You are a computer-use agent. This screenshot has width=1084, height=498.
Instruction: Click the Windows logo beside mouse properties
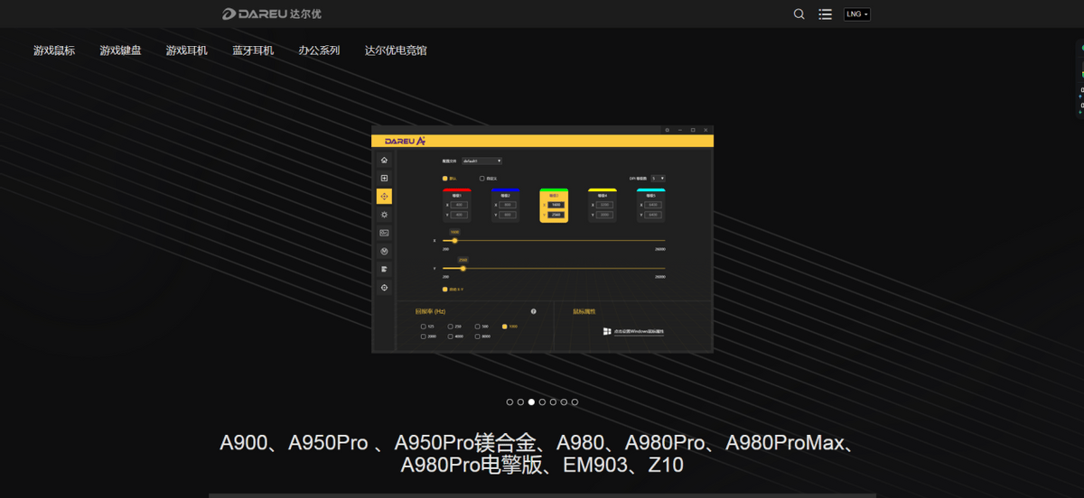click(x=607, y=331)
